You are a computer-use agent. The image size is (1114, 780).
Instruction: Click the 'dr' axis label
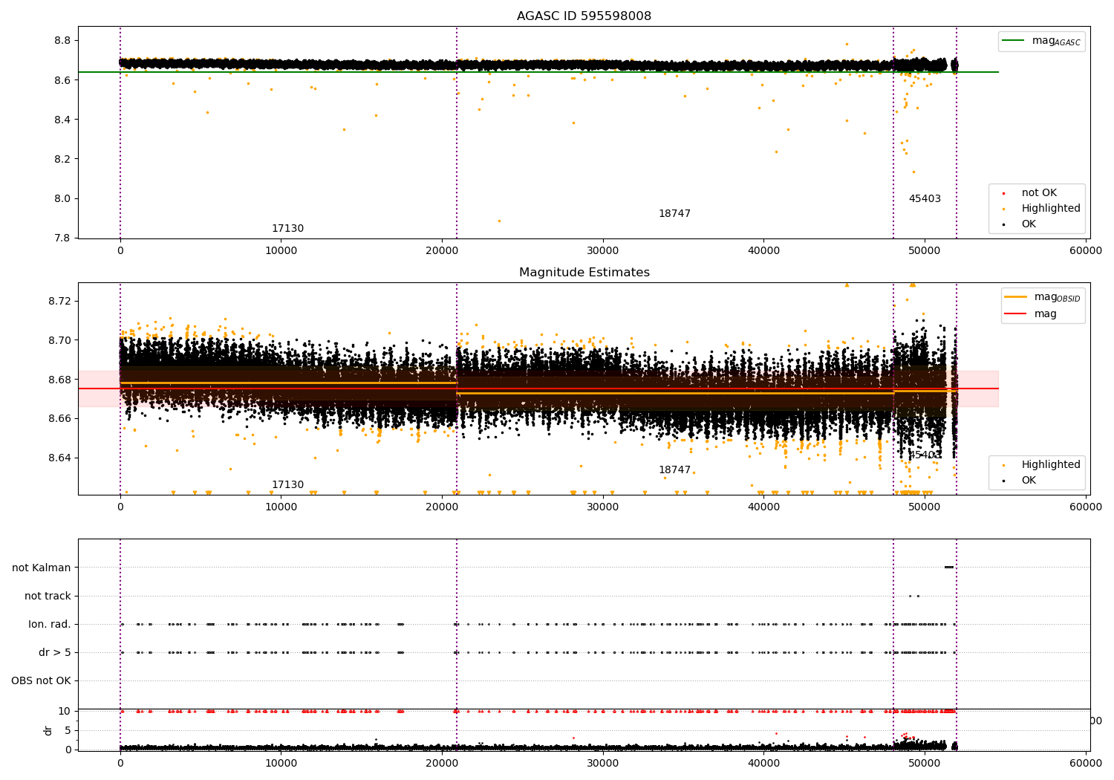pyautogui.click(x=48, y=731)
